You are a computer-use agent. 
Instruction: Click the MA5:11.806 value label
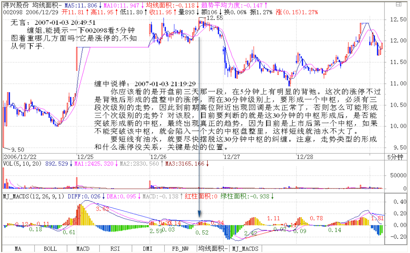[81, 5]
